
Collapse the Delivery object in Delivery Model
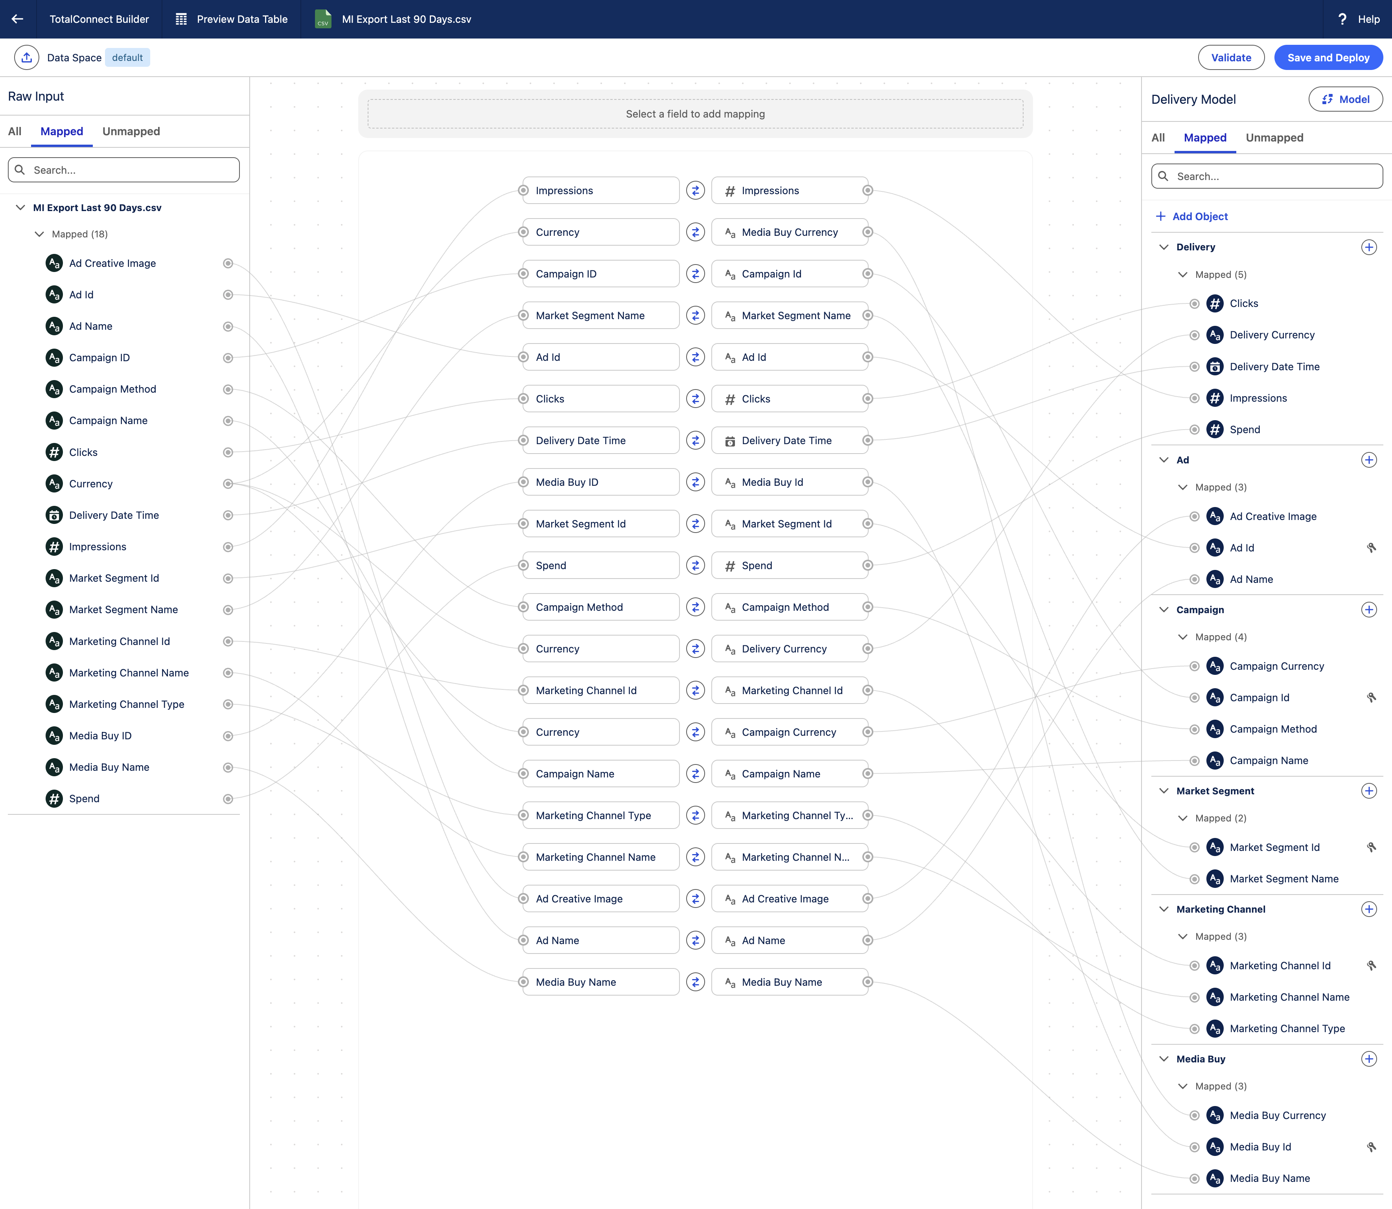[1164, 247]
